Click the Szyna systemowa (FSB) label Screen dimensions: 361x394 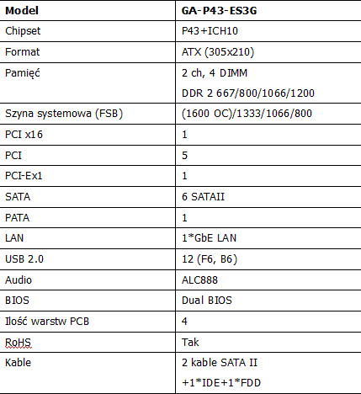[64, 114]
